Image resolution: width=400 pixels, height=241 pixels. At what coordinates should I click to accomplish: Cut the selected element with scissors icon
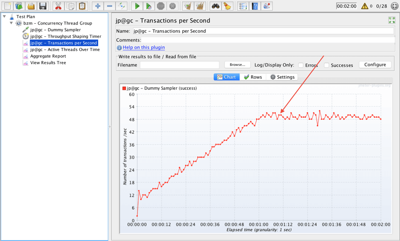58,6
